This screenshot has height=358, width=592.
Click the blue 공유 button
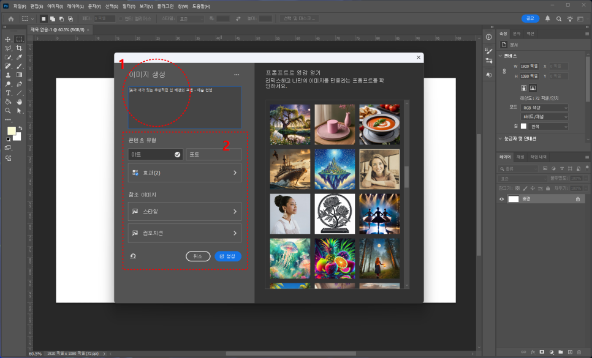(x=530, y=18)
